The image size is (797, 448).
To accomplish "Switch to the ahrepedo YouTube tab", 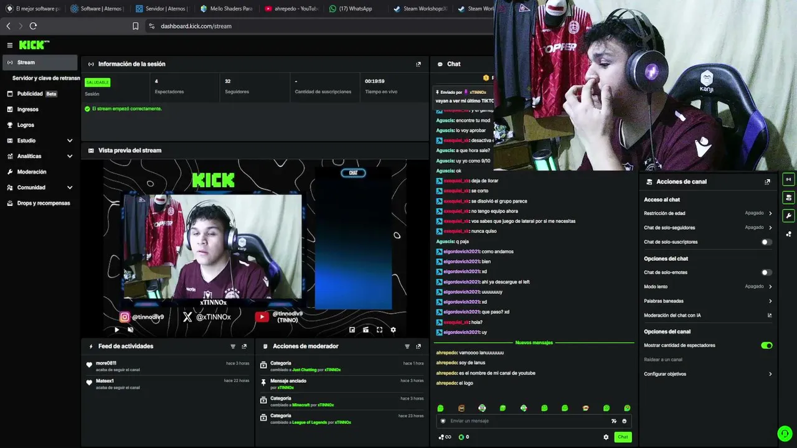I will 291,9.
